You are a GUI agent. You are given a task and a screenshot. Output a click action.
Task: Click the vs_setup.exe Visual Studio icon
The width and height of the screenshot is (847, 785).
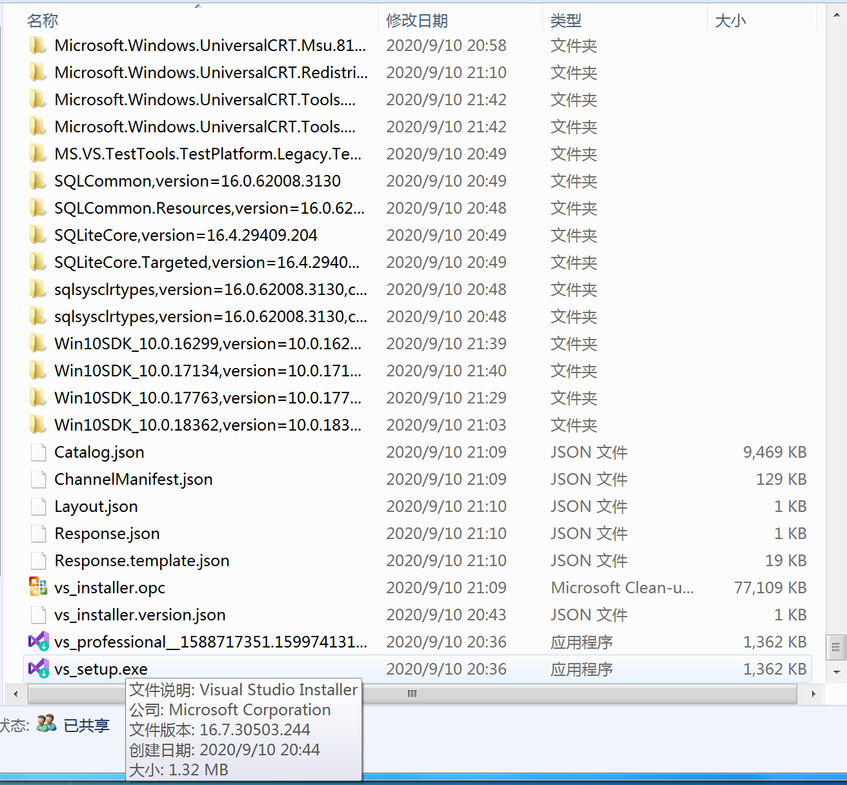point(39,669)
